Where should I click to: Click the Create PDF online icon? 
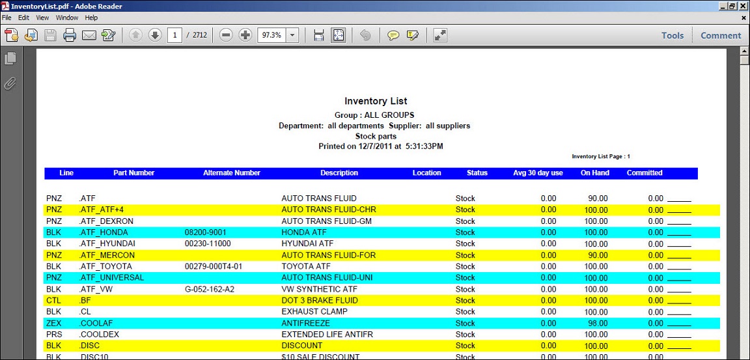tap(11, 35)
